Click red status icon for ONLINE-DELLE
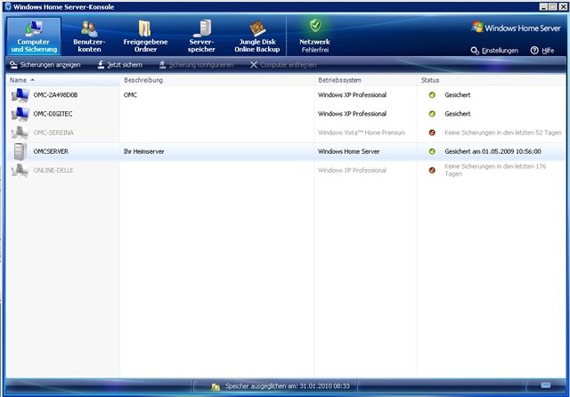This screenshot has width=570, height=397. pyautogui.click(x=432, y=170)
